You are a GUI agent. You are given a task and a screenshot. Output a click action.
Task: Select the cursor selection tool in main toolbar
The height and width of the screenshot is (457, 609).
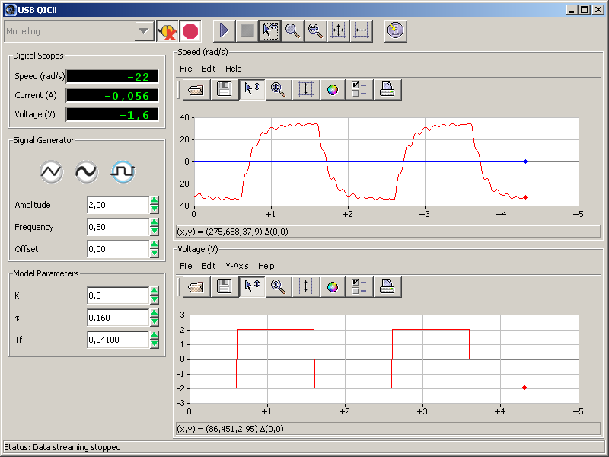pos(270,31)
